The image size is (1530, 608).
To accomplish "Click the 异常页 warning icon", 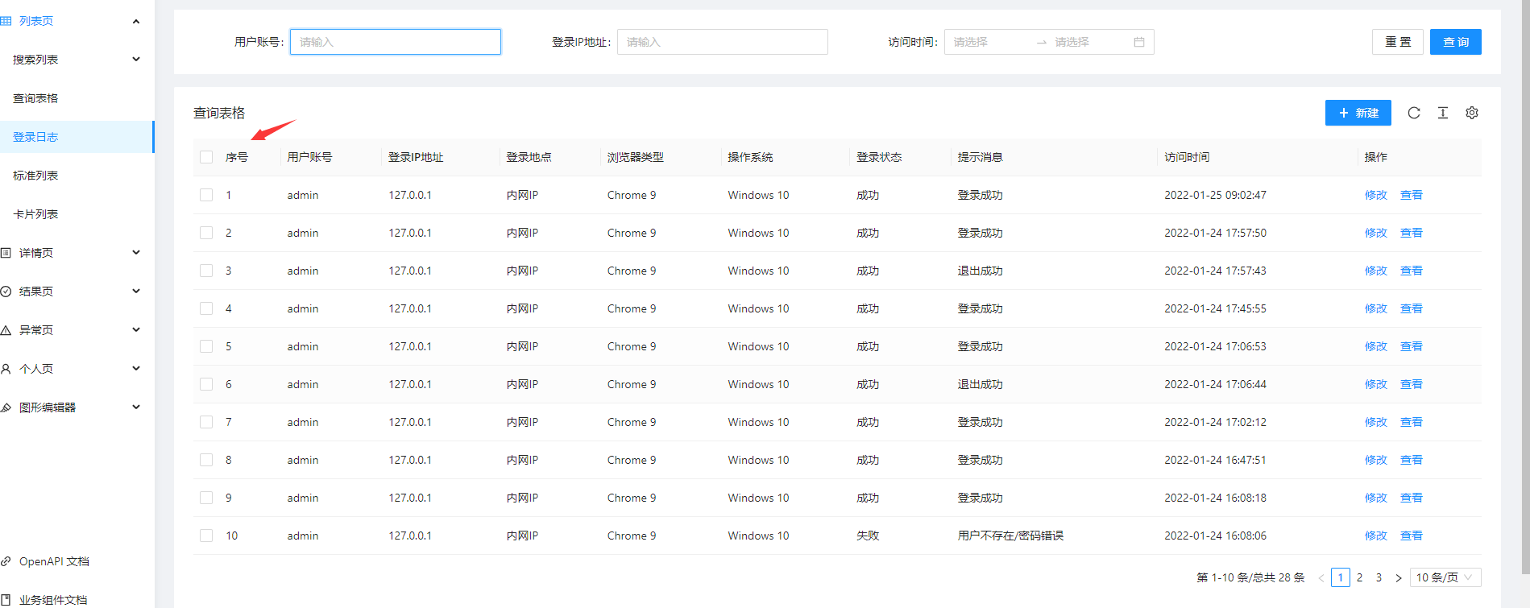I will (x=6, y=330).
